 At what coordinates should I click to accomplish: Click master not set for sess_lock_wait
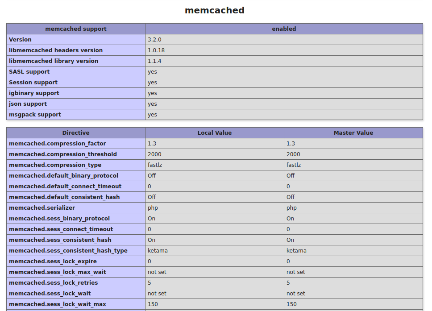click(x=295, y=294)
